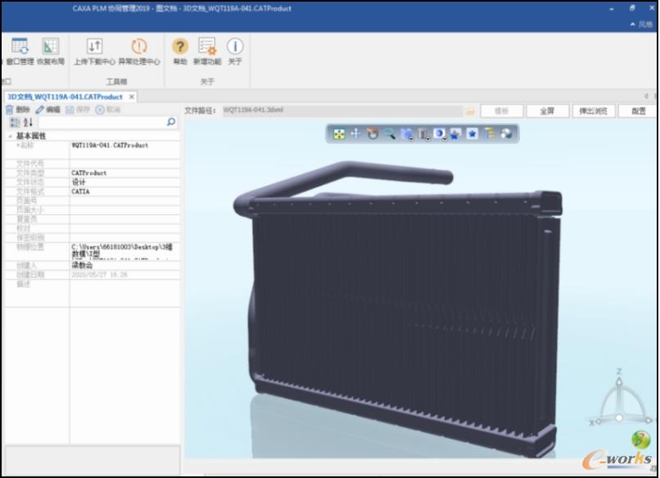Toggle categorized view of properties grid
This screenshot has height=478, width=660.
click(15, 123)
